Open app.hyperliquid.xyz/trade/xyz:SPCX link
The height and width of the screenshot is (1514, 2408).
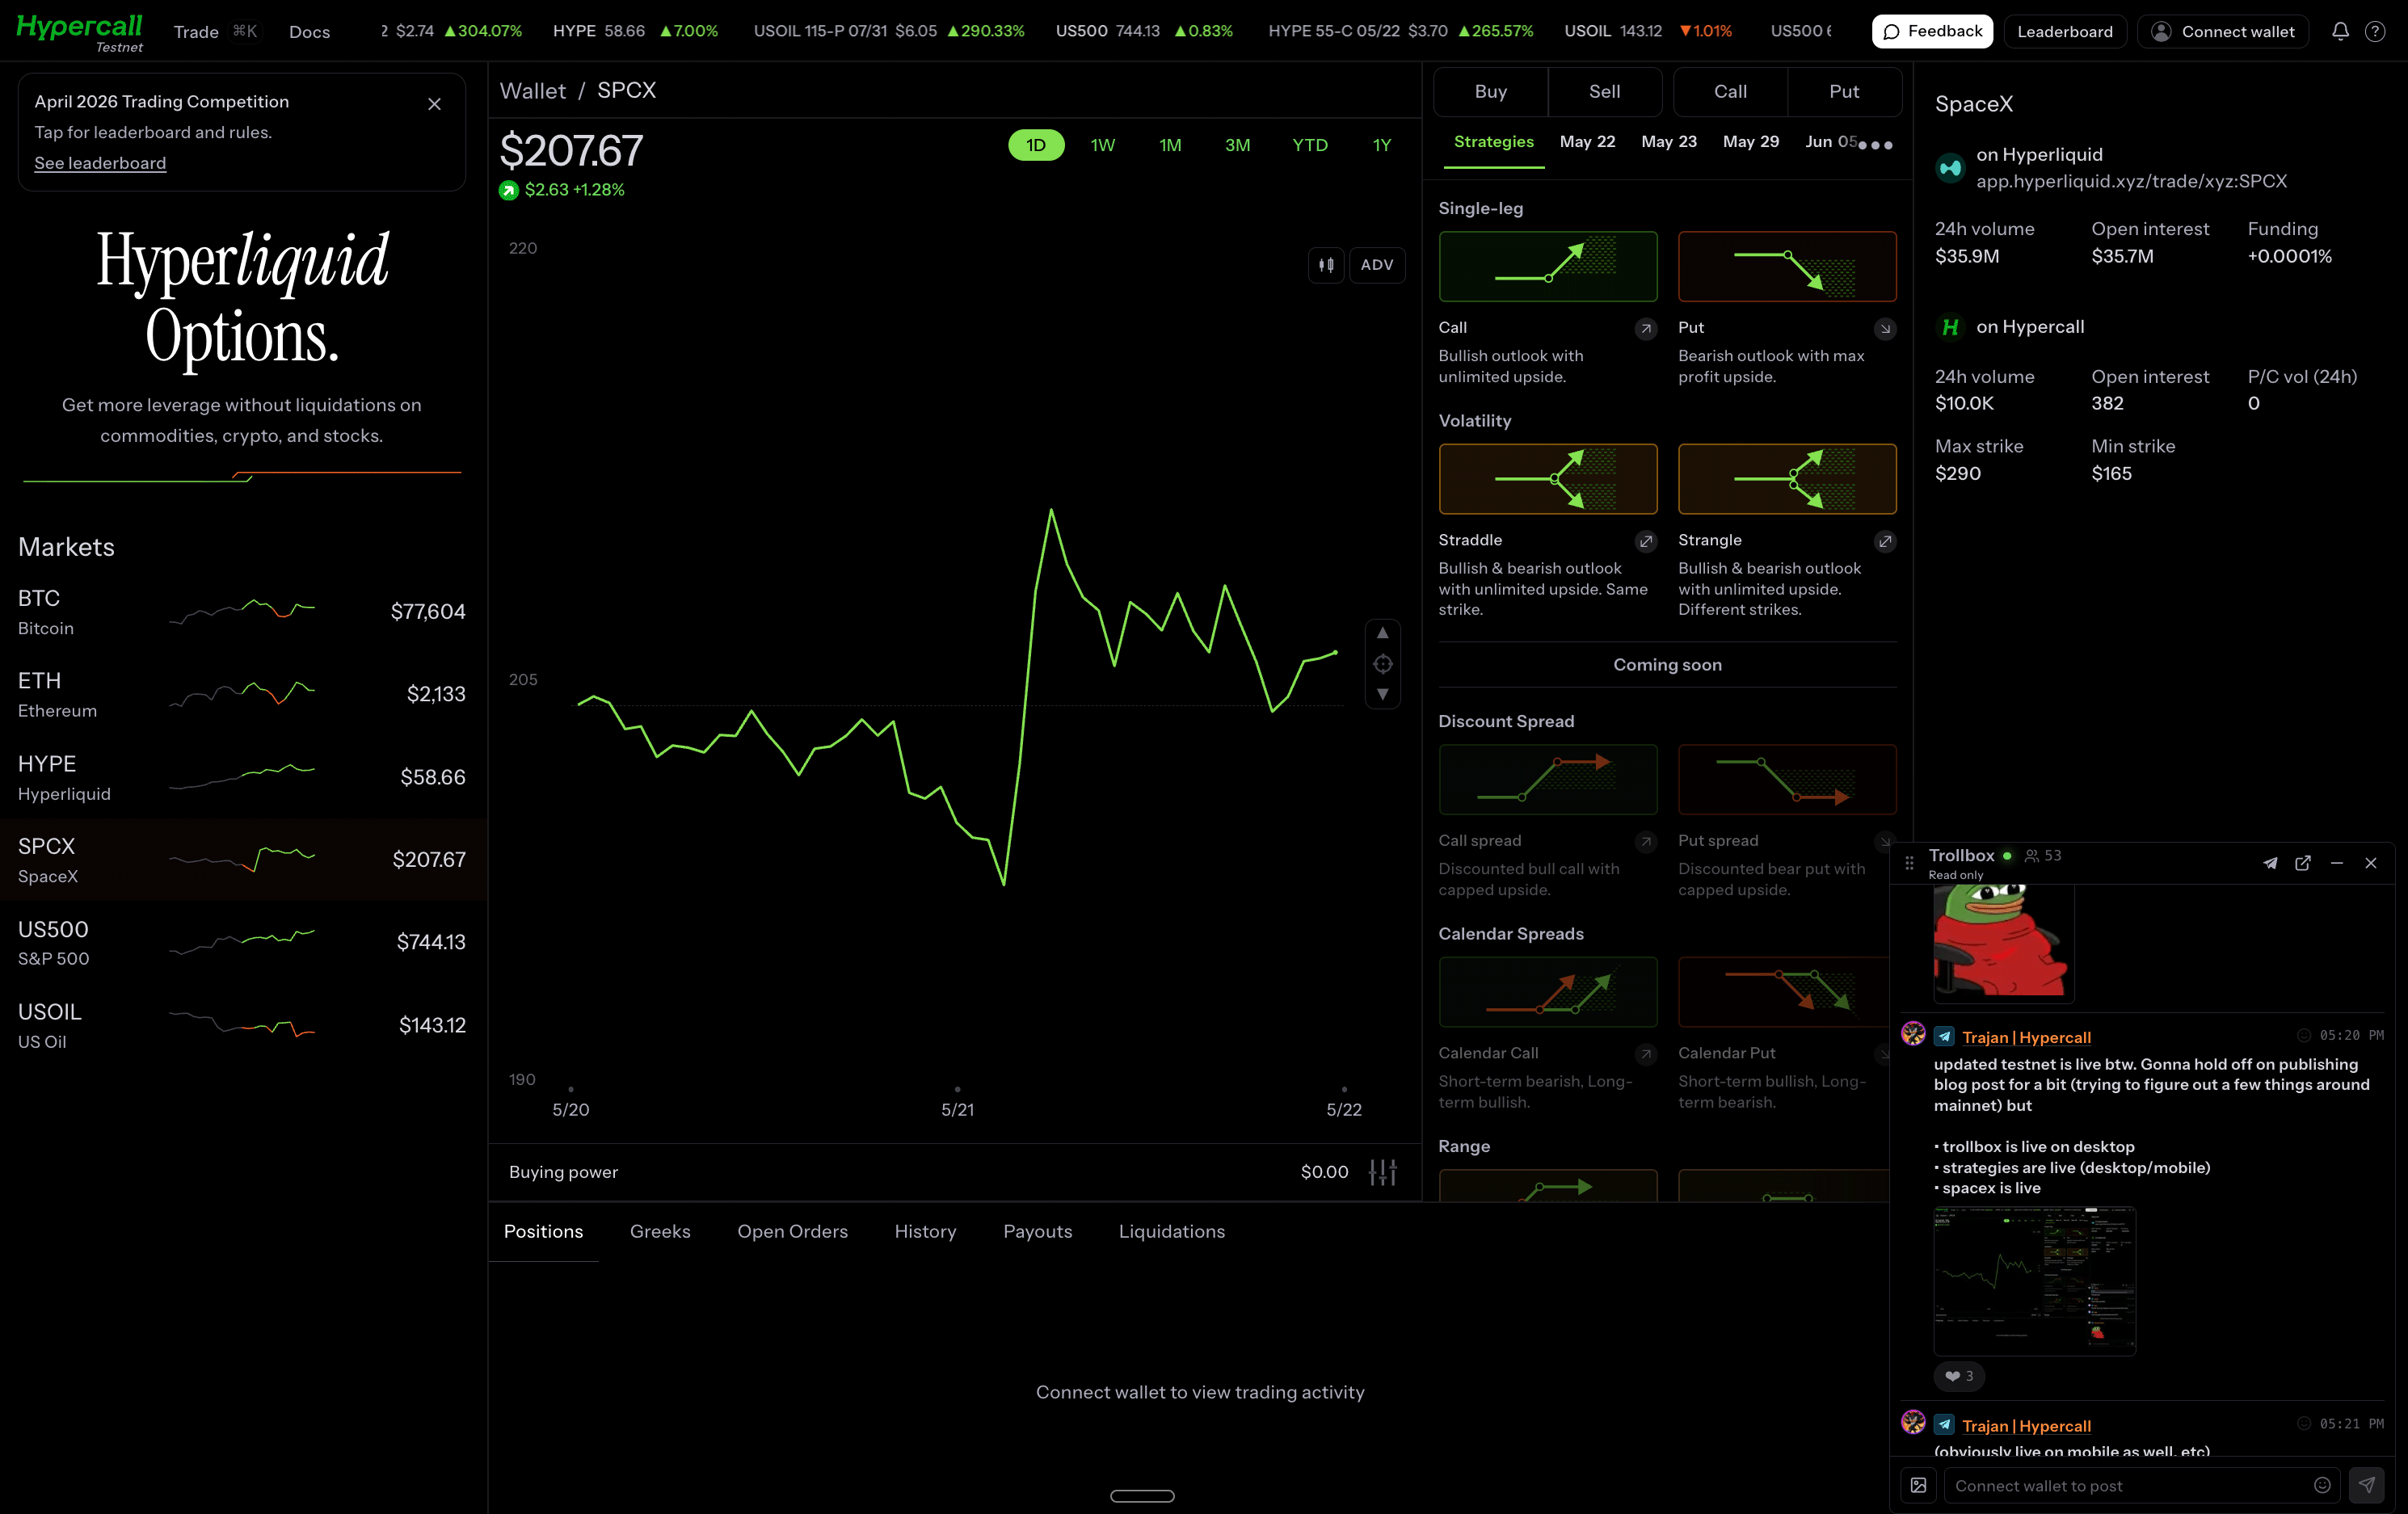[2131, 181]
